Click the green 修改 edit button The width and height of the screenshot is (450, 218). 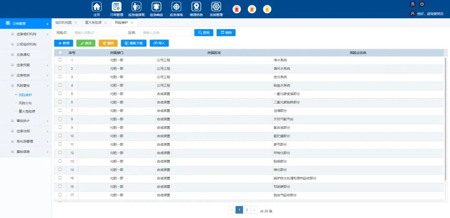click(86, 43)
